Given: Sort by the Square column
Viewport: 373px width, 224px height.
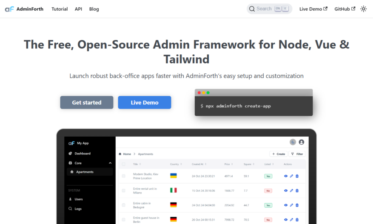Looking at the screenshot, I should 249,164.
